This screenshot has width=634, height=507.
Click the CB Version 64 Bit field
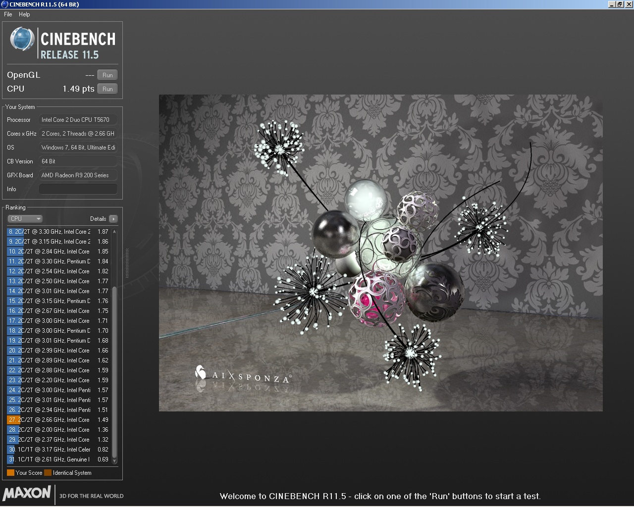pyautogui.click(x=78, y=161)
